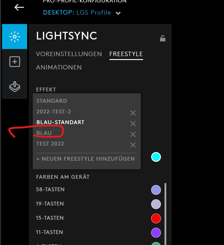Choose STANDARD from the open effect menu
This screenshot has width=224, height=245.
52,101
